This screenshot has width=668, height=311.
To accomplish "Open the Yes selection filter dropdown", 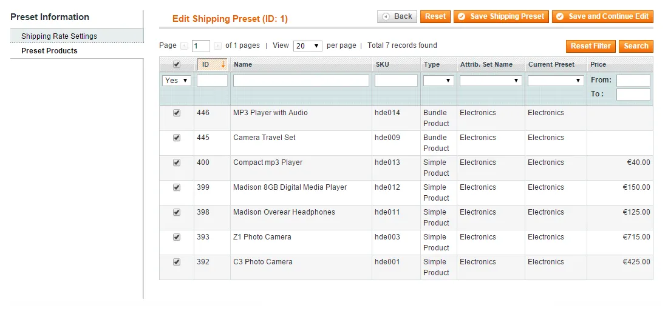I will pyautogui.click(x=177, y=81).
